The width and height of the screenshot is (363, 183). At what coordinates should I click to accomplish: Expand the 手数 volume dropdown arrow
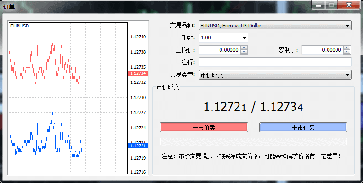244,38
